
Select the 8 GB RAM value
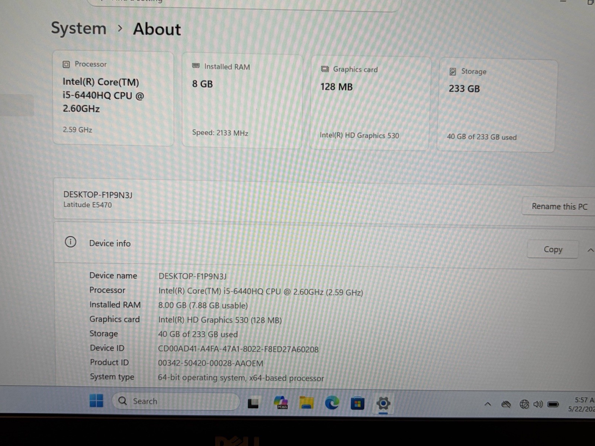pos(202,84)
